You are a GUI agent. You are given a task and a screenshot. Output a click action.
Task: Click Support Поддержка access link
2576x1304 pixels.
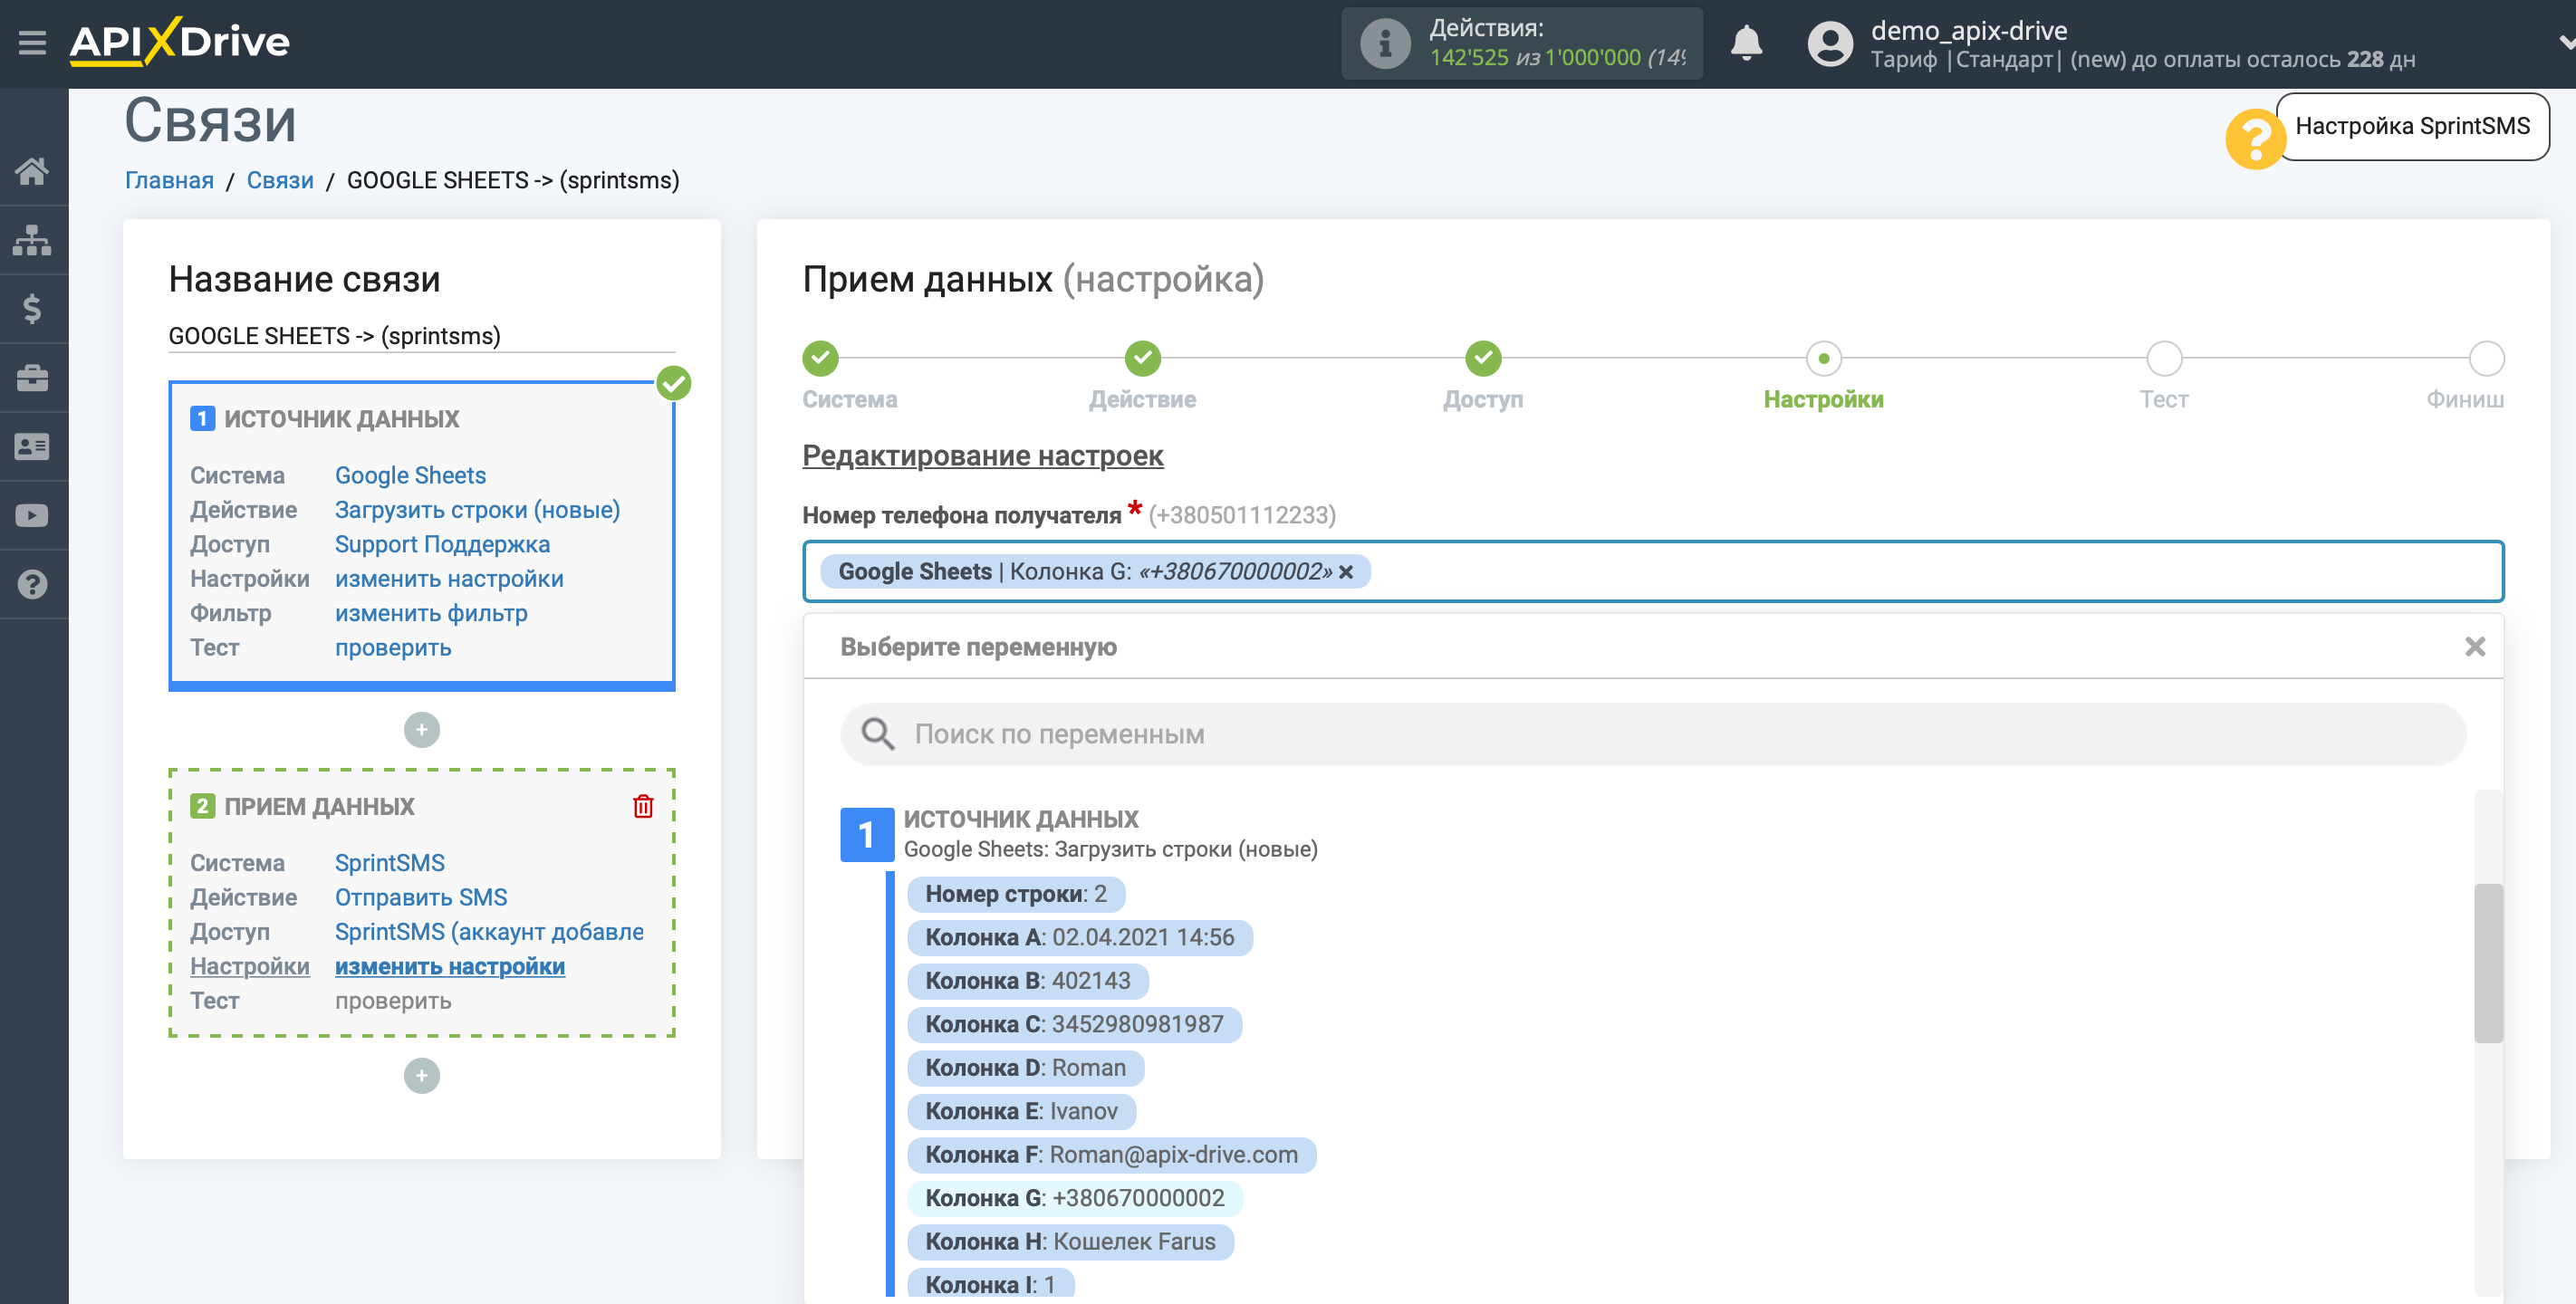(442, 544)
